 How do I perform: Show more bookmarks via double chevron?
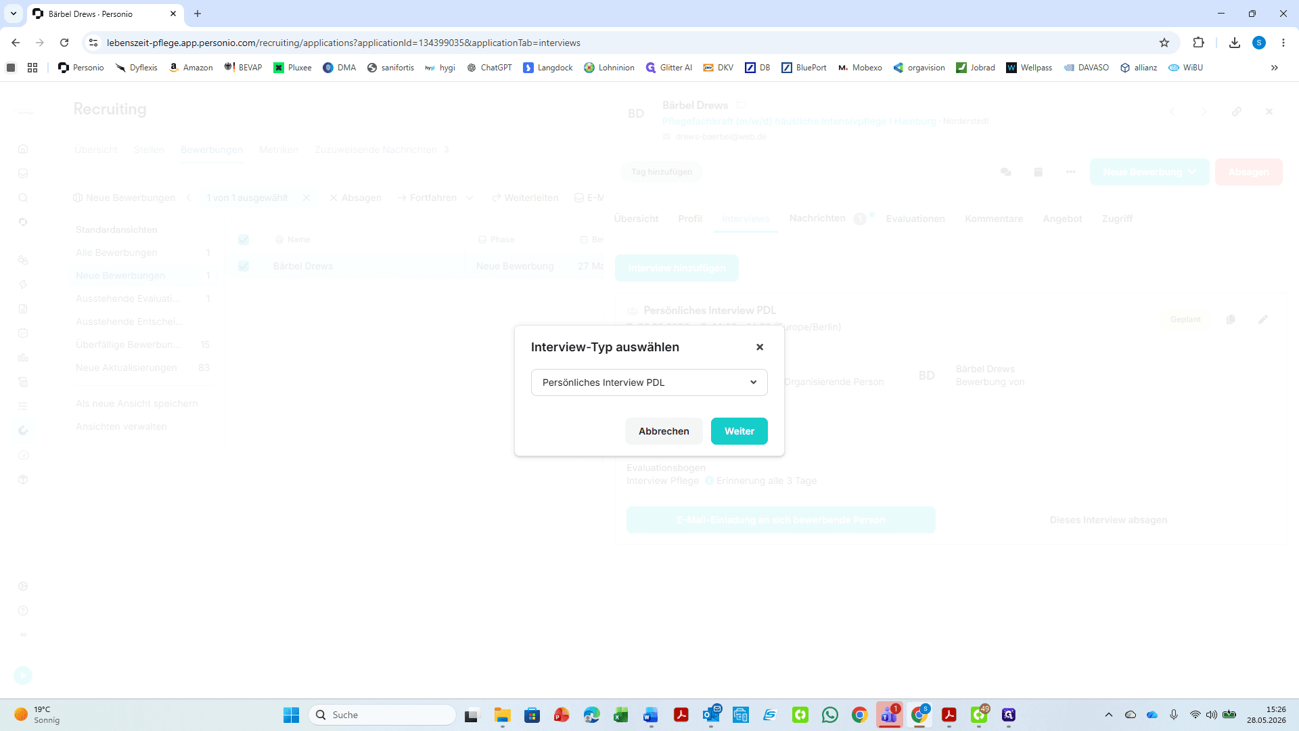[x=1275, y=68]
